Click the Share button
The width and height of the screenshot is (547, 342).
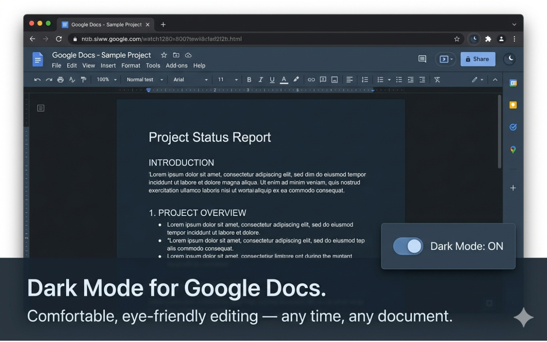click(x=478, y=59)
